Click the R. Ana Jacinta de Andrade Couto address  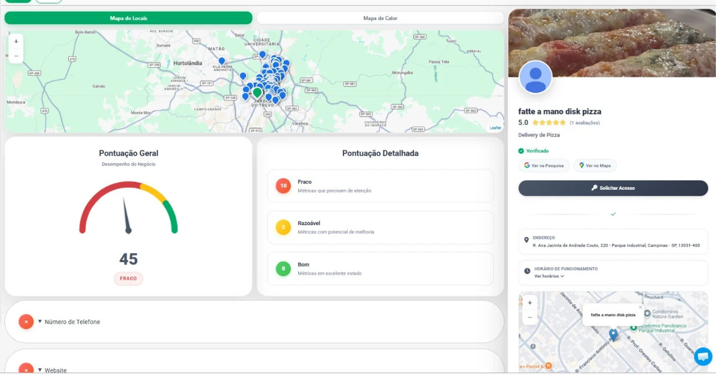(x=616, y=245)
